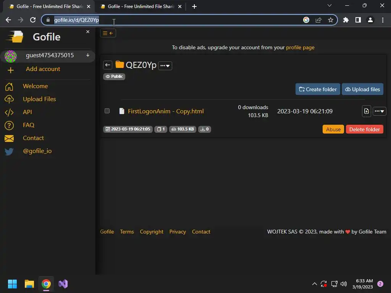Open the sidebar Contact link
This screenshot has width=391, height=293.
33,138
